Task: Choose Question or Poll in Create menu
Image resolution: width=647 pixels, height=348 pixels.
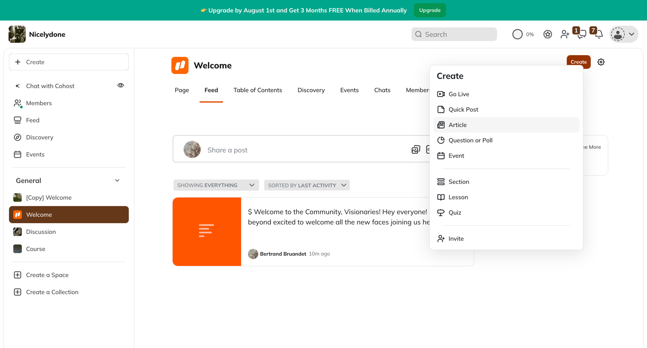Action: pyautogui.click(x=506, y=140)
